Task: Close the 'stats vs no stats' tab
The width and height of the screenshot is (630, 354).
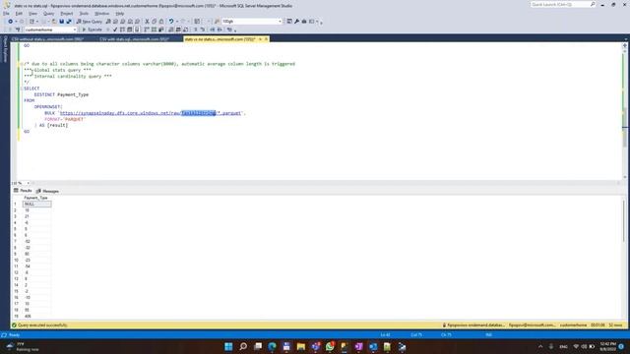Action: pos(266,39)
